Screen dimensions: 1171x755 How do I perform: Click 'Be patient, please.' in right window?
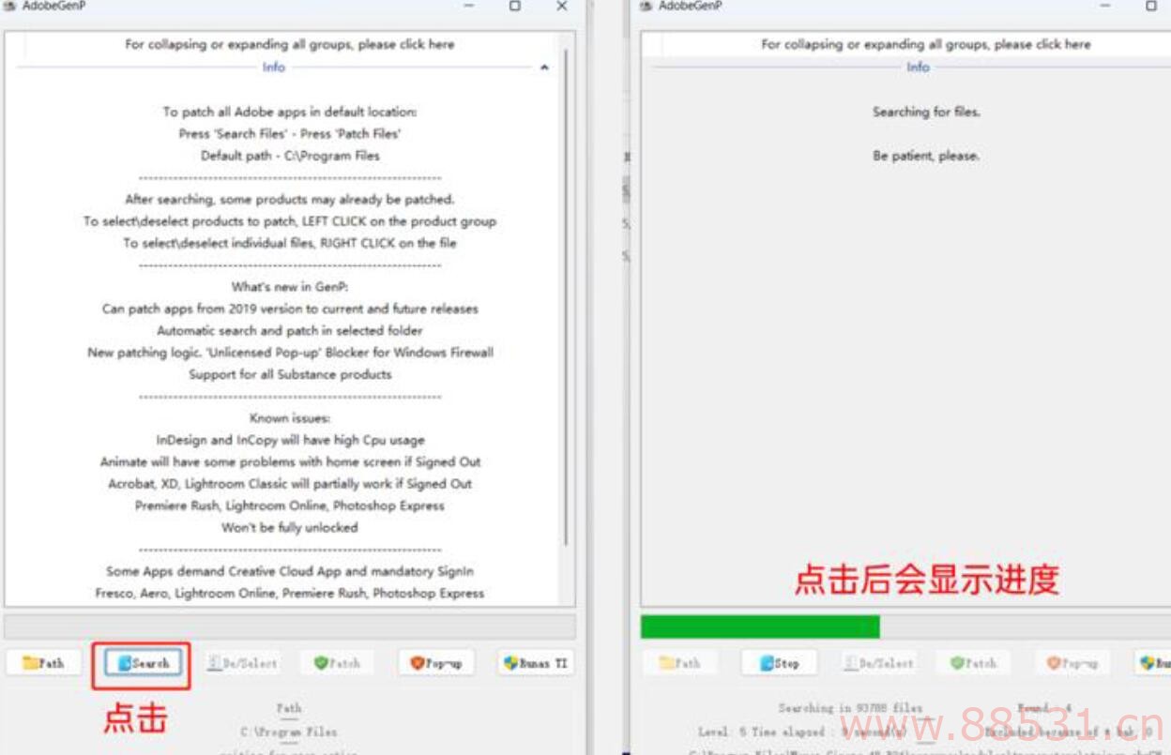click(x=926, y=156)
